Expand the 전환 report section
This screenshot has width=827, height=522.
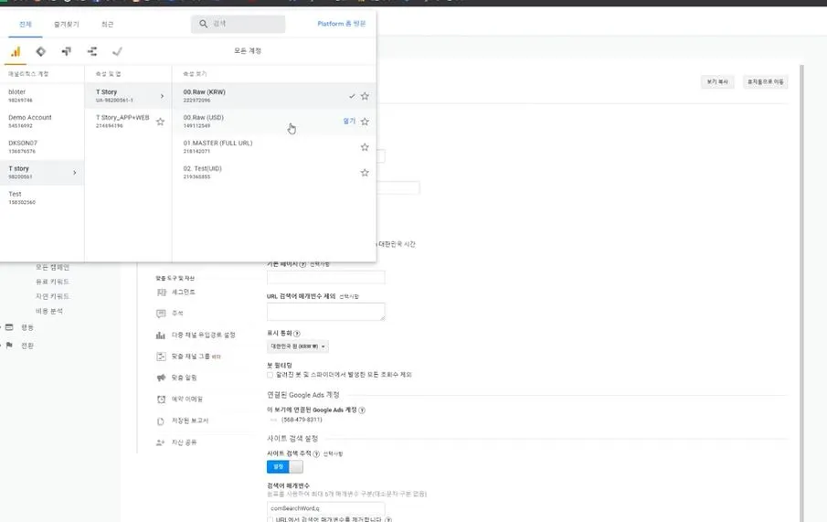pos(27,346)
